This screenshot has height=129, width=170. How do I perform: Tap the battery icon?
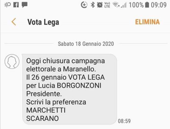pyautogui.click(x=147, y=5)
